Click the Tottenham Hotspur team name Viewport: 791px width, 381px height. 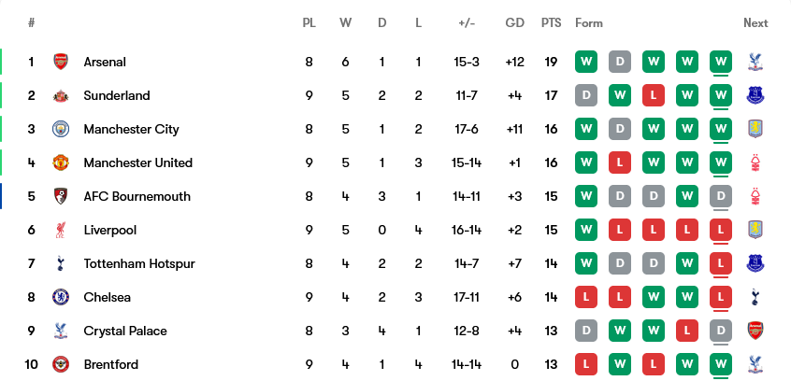pos(138,263)
